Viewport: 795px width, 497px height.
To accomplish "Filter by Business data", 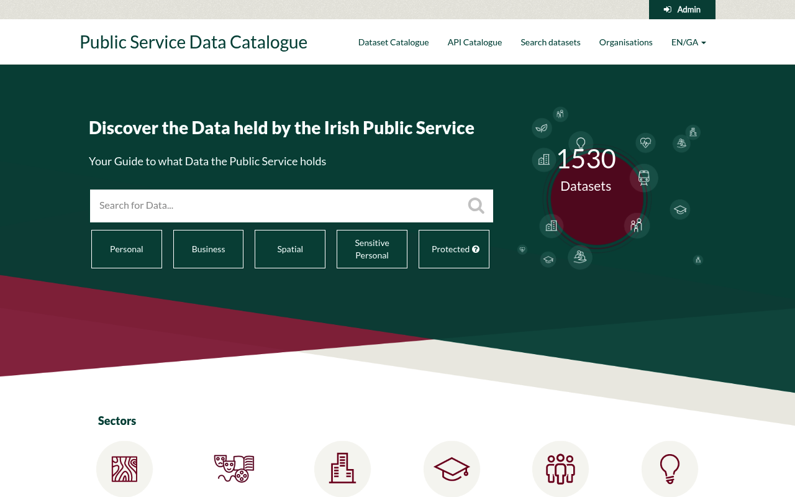I will coord(208,249).
